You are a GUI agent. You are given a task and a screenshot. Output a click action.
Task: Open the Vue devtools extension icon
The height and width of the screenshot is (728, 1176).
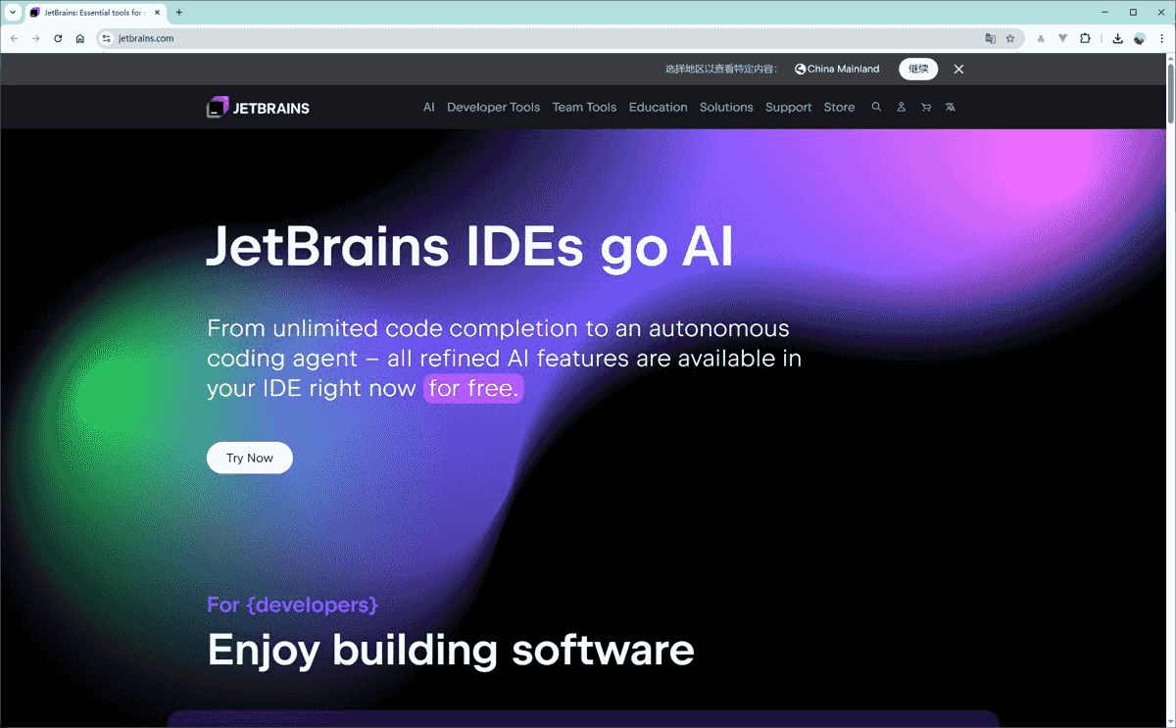point(1062,38)
